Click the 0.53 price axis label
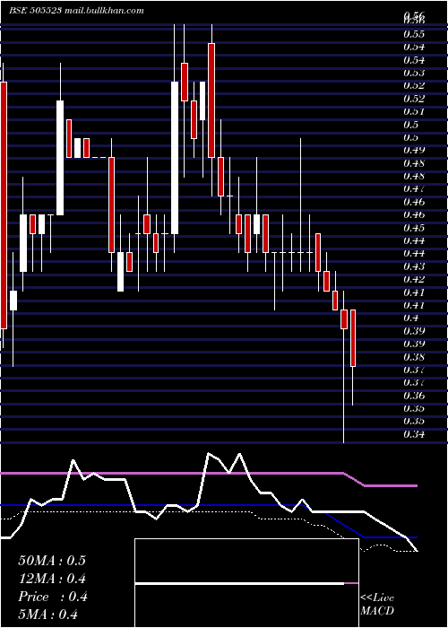448x628 pixels. click(414, 73)
